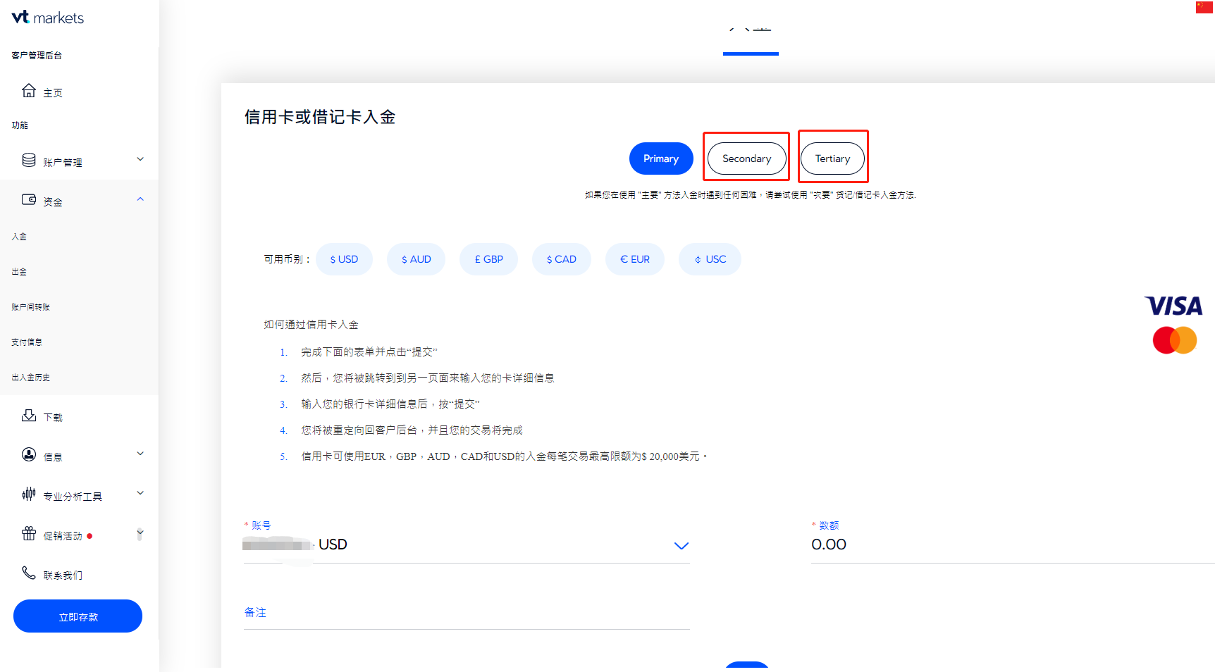Screen dimensions: 1215x672
Task: Choose the EUR currency chip
Action: click(x=634, y=259)
